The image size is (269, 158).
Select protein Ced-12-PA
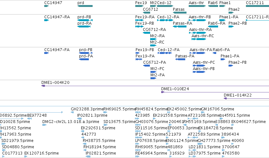click(x=169, y=50)
